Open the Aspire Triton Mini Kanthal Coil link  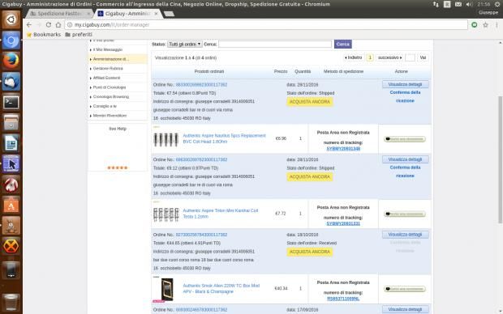pyautogui.click(x=221, y=214)
